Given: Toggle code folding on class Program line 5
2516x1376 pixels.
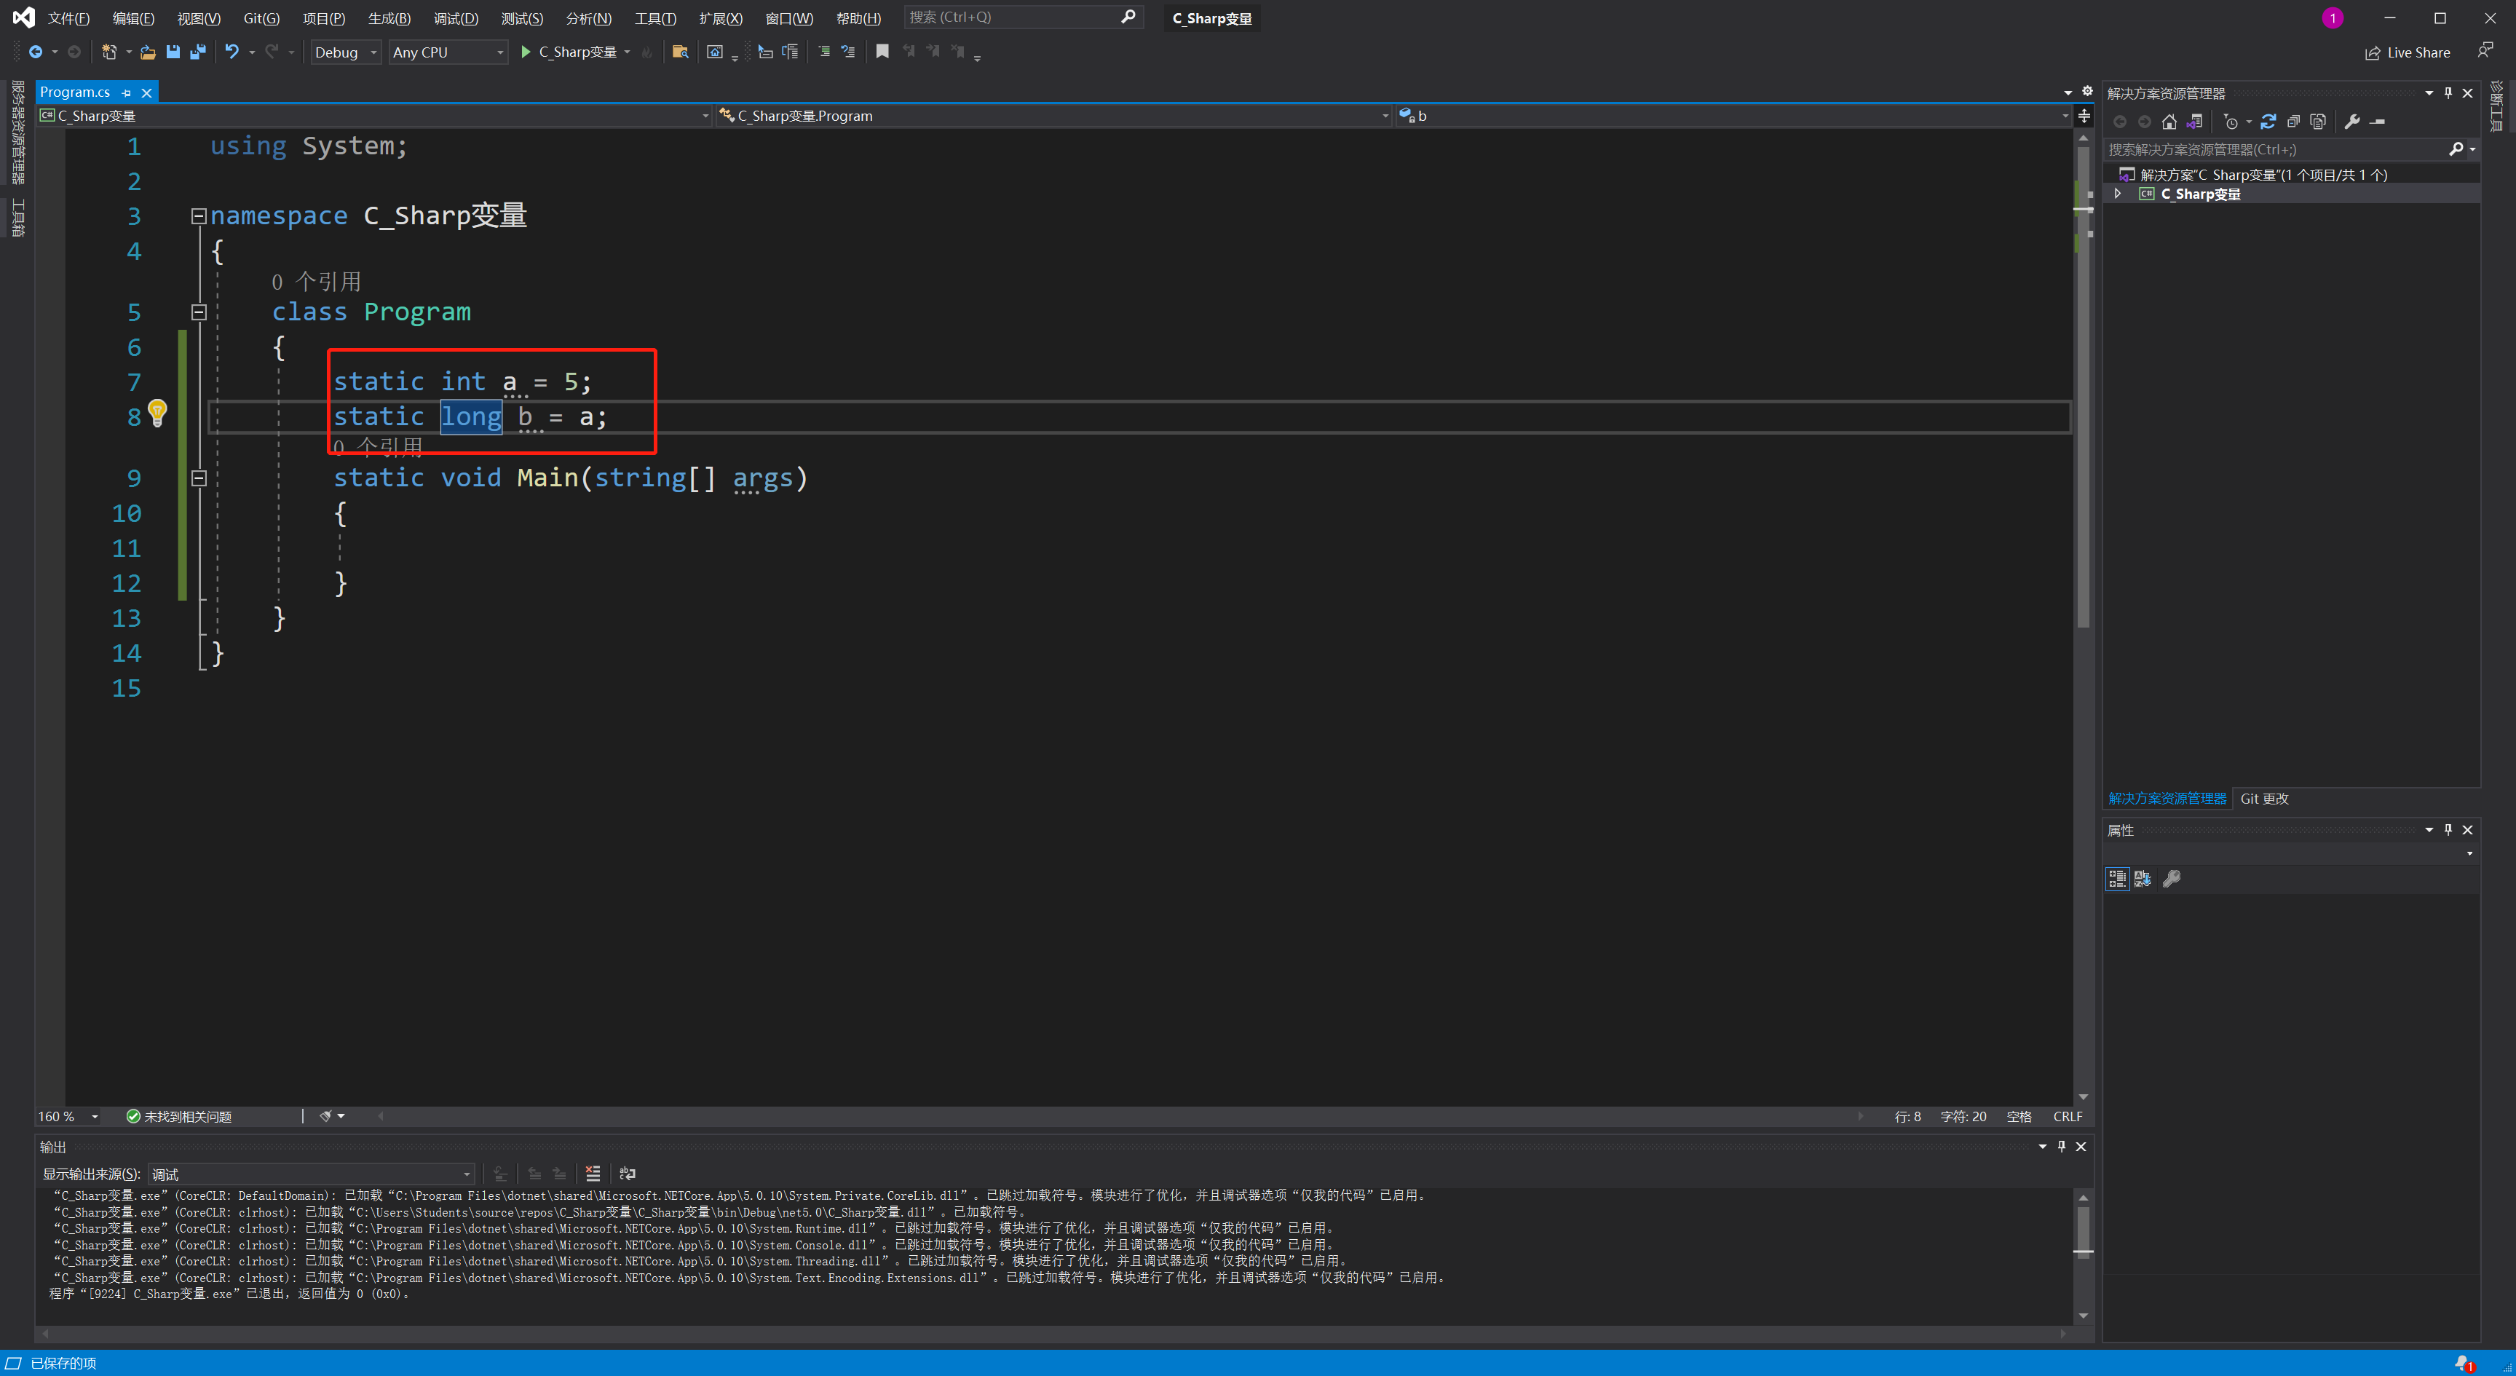Looking at the screenshot, I should coord(198,312).
